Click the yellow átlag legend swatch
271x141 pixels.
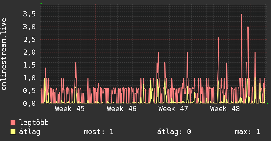[13, 131]
